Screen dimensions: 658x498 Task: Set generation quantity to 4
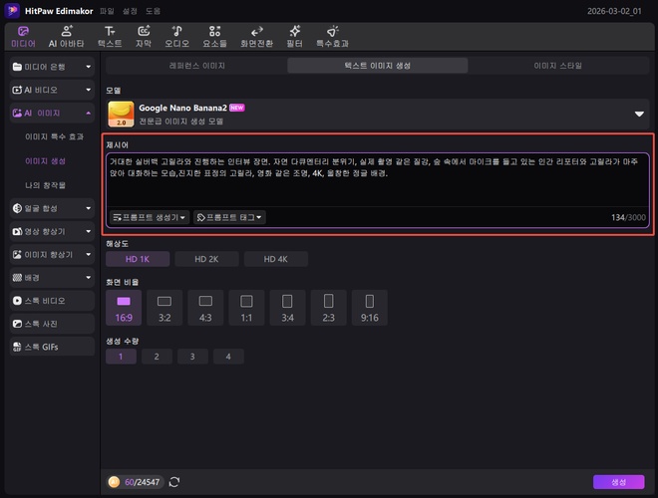228,357
